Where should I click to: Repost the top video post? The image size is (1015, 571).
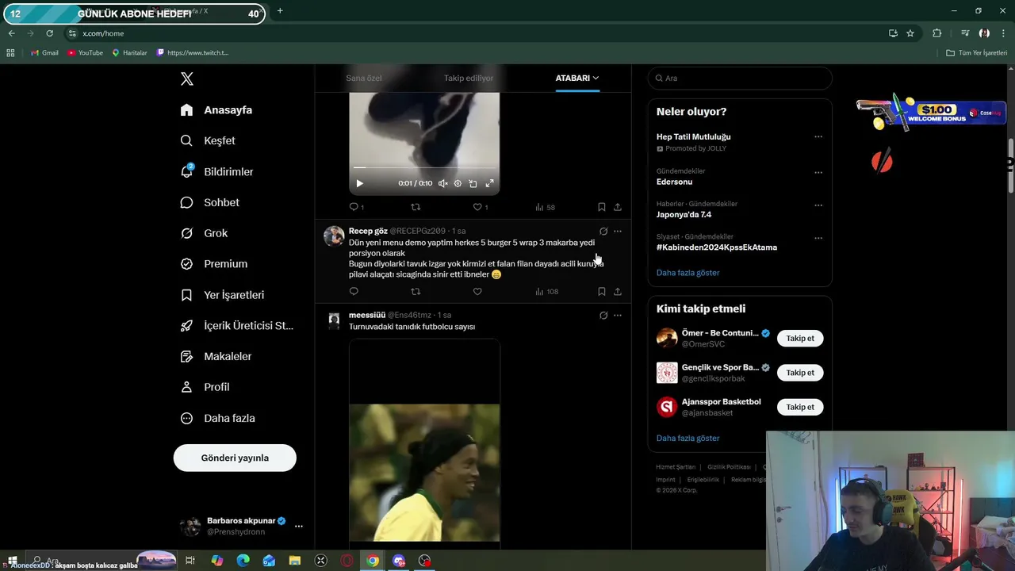click(416, 207)
